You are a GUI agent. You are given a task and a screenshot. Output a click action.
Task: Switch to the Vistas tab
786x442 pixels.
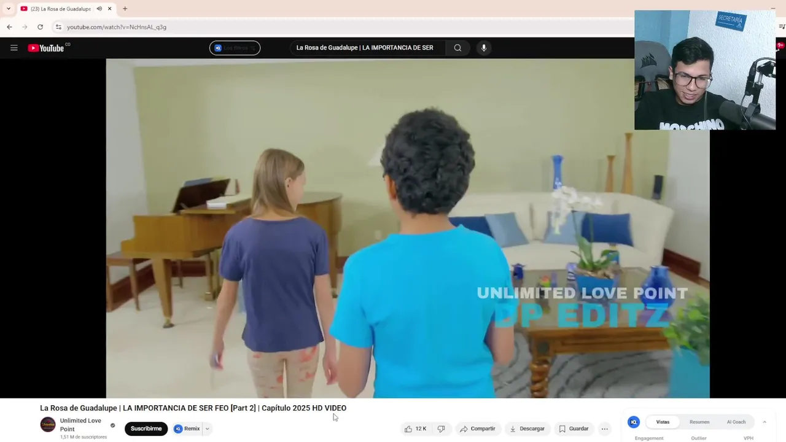click(x=663, y=422)
